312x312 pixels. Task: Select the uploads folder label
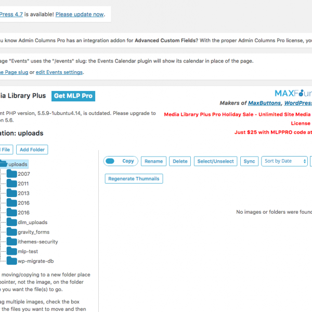tap(18, 164)
